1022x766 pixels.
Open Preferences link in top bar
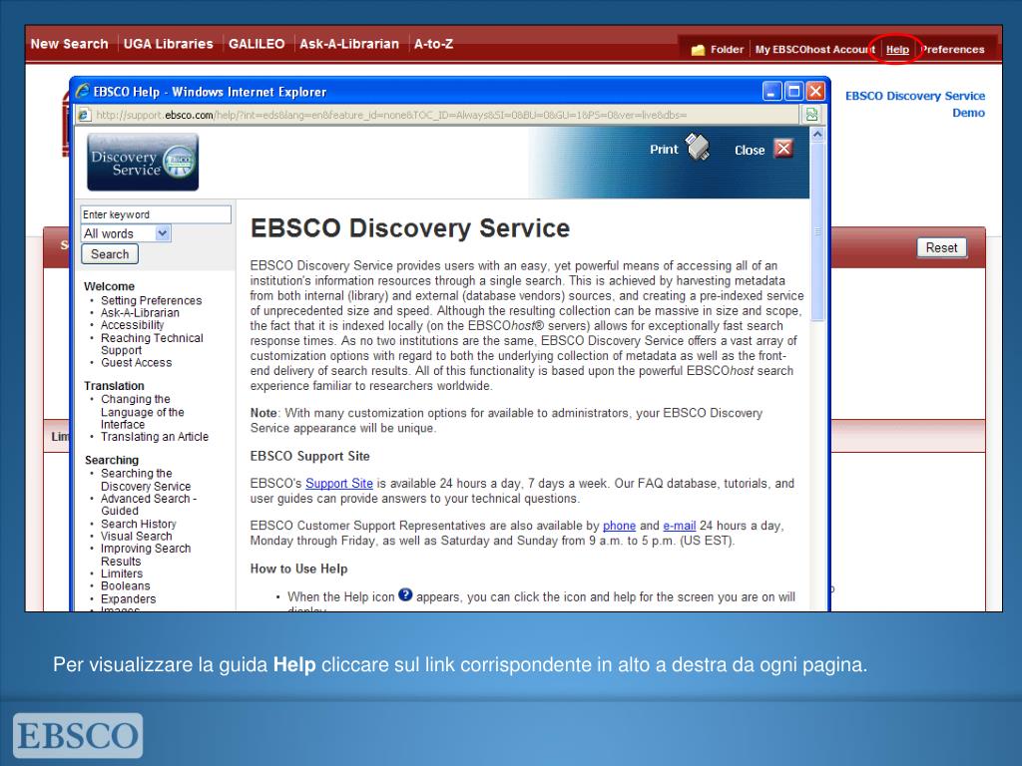952,50
